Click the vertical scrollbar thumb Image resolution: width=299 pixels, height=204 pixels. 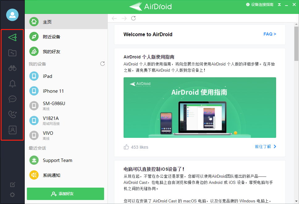click(x=296, y=44)
